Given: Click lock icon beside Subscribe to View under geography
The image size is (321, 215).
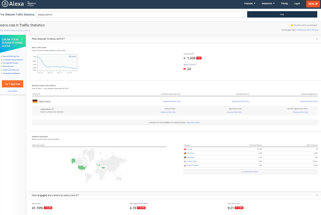Looking at the screenshot, I should point(243,172).
